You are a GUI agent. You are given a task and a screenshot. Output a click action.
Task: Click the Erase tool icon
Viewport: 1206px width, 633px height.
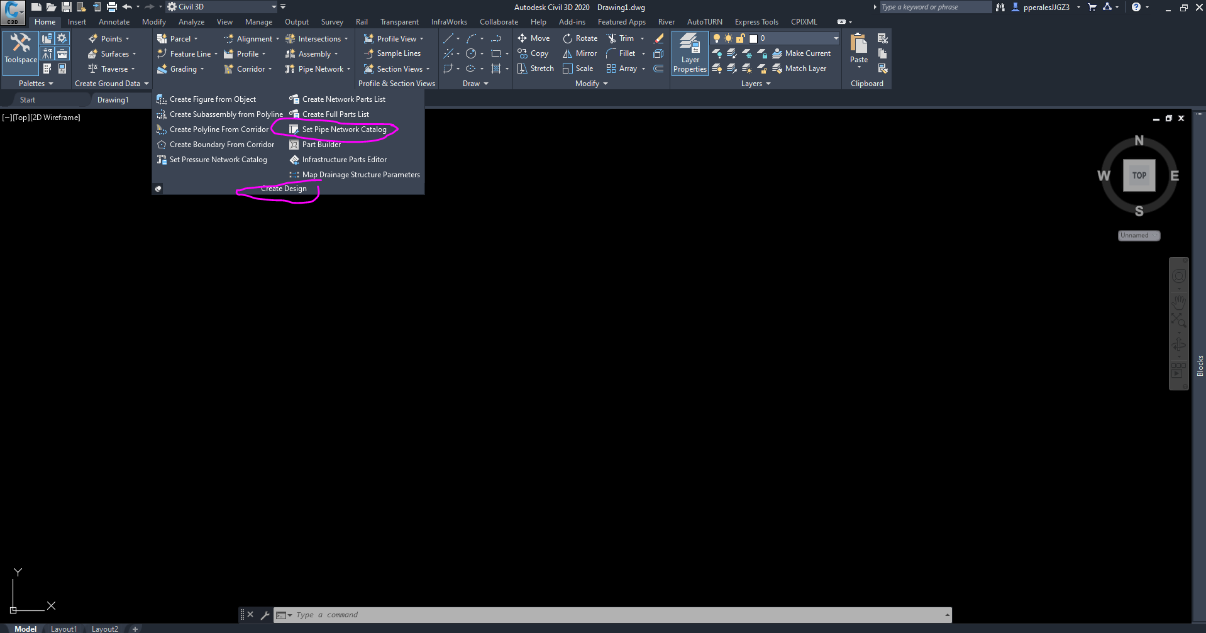tap(658, 38)
